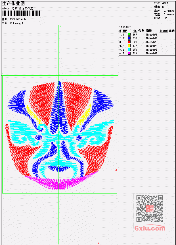Image resolution: width=176 pixels, height=245 pixels.
Task: Click the '生产作业图' title heading
Action: [x=13, y=4]
